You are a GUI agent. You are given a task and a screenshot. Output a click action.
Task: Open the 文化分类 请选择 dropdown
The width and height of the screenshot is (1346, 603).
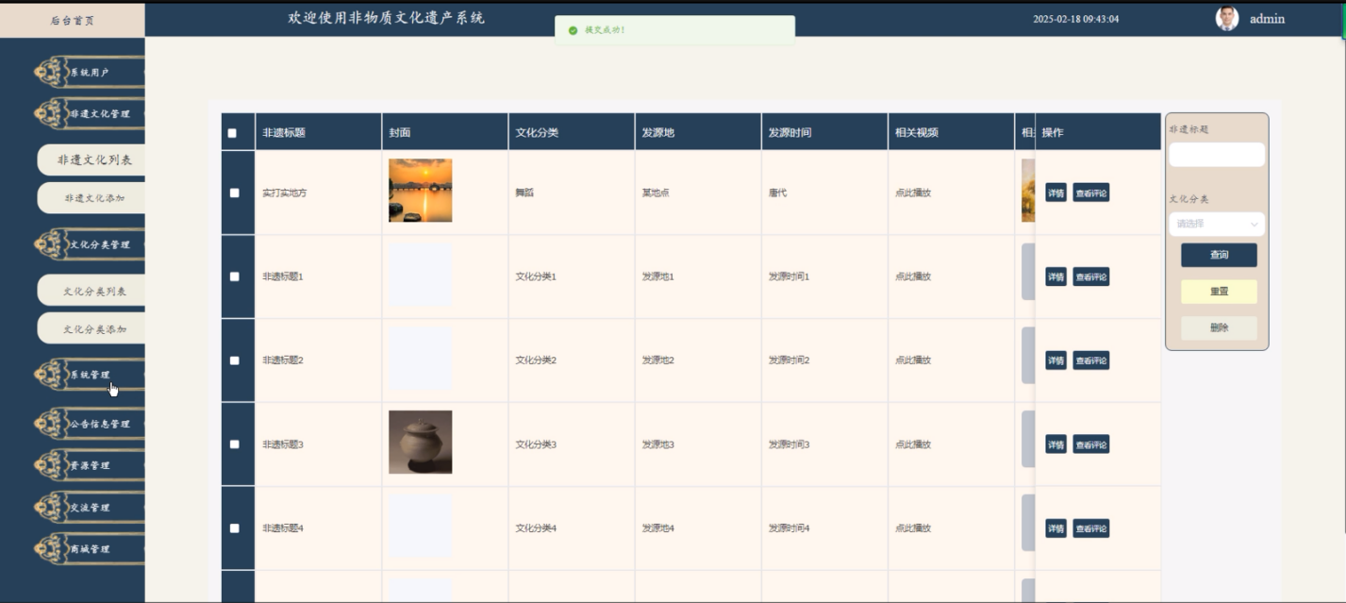coord(1217,224)
